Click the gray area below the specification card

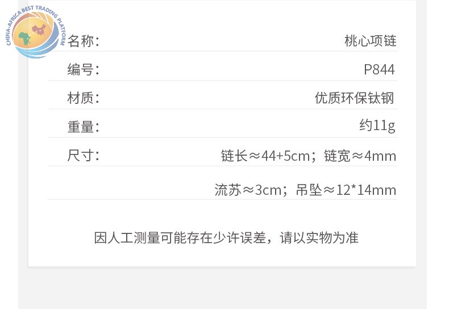(x=222, y=288)
